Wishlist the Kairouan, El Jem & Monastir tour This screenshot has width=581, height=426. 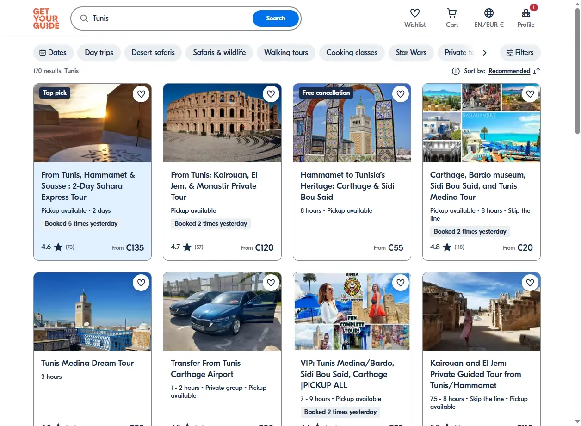[271, 94]
